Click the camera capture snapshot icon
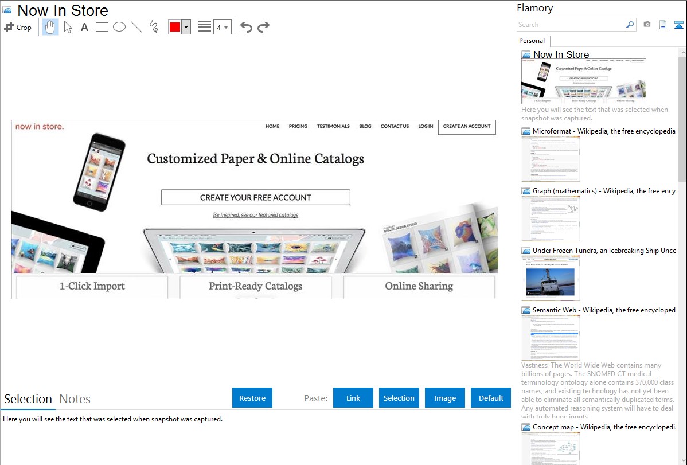The height and width of the screenshot is (465, 687). pyautogui.click(x=647, y=25)
